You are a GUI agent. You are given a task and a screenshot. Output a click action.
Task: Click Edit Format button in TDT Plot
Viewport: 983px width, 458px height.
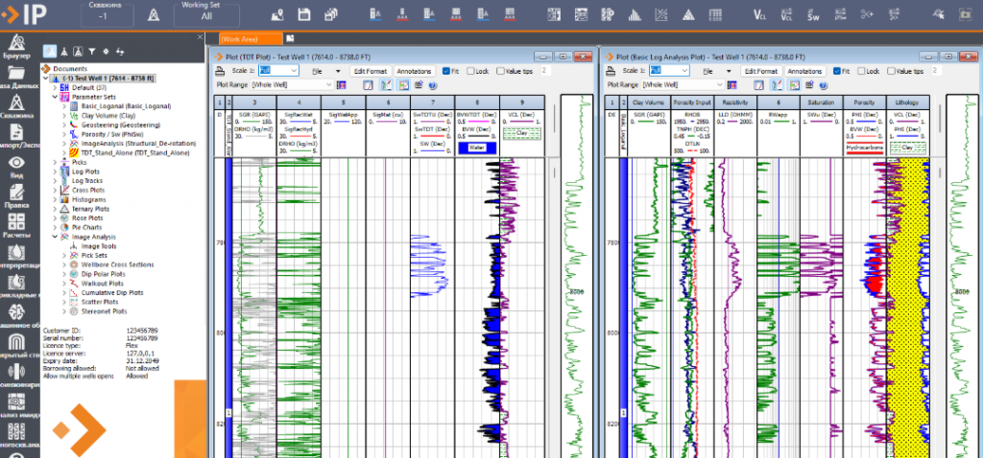pyautogui.click(x=370, y=71)
